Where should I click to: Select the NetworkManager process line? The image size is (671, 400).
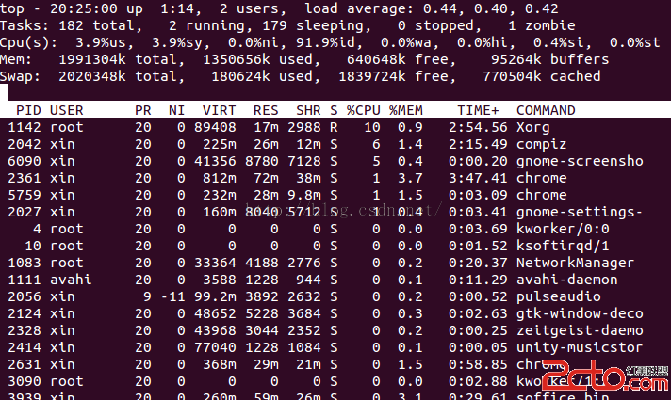(x=335, y=263)
